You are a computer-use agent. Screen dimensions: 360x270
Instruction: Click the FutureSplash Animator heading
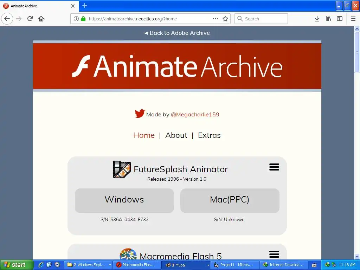(x=181, y=169)
